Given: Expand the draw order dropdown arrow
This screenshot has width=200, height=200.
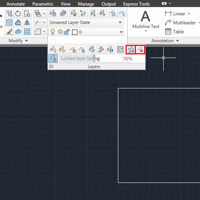Looking at the screenshot, I should (x=44, y=13).
